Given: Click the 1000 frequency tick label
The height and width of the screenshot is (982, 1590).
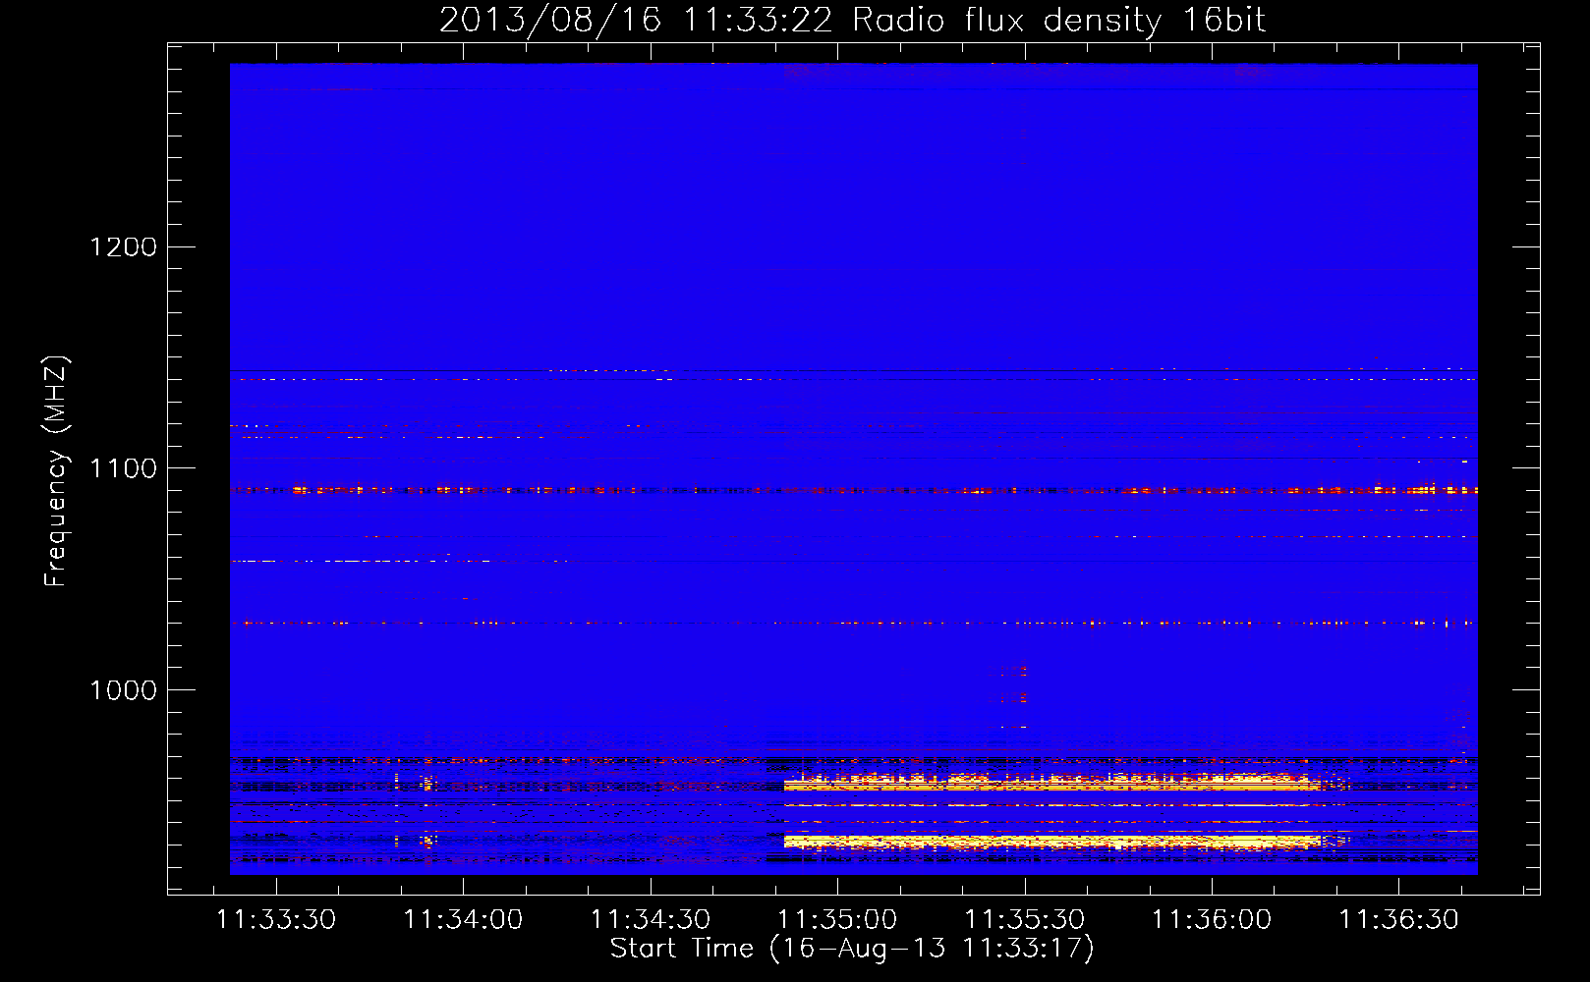Looking at the screenshot, I should click(124, 690).
